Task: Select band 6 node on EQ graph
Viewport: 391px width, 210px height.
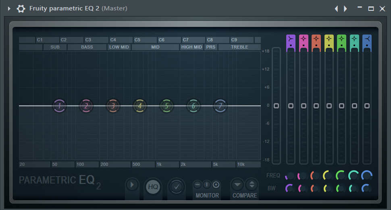Action: click(193, 106)
